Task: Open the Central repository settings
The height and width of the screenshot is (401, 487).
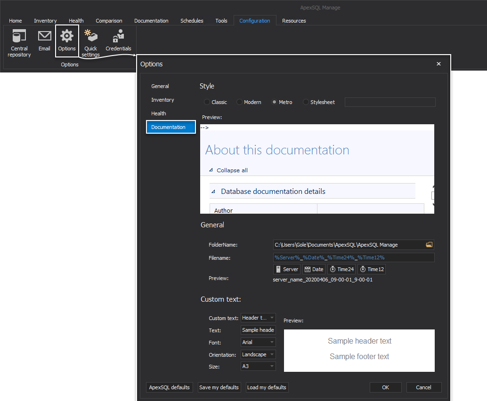Action: click(x=19, y=43)
